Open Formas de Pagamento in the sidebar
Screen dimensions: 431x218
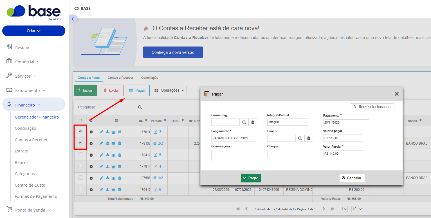point(36,196)
